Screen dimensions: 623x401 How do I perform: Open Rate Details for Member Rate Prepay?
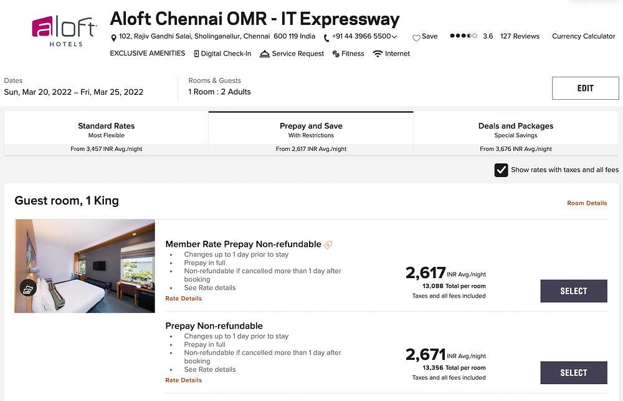pos(184,298)
